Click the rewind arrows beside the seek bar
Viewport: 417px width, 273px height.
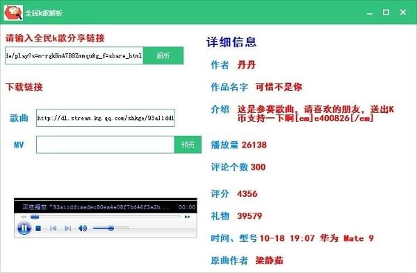click(x=24, y=217)
